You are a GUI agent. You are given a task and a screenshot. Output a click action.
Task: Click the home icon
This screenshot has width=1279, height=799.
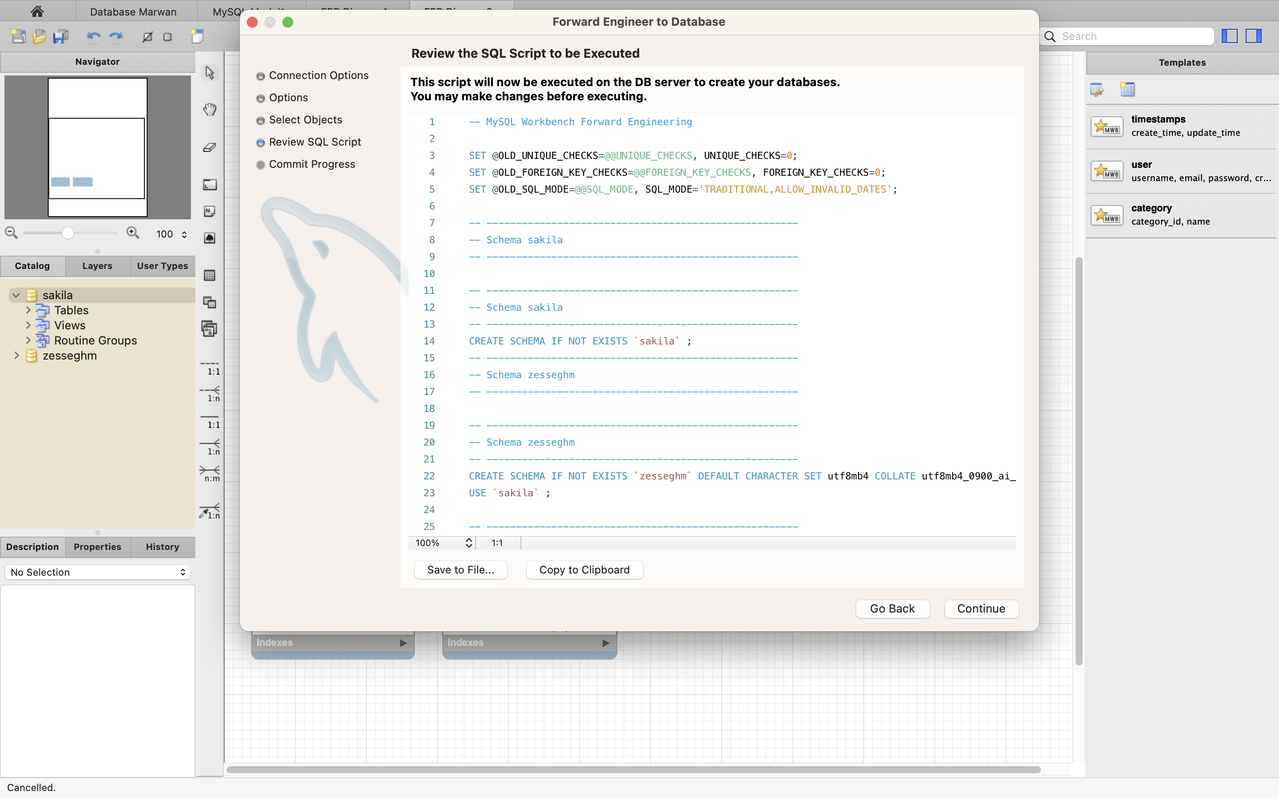37,11
